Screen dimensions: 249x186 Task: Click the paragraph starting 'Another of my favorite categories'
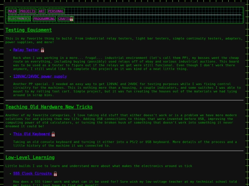click(121, 121)
